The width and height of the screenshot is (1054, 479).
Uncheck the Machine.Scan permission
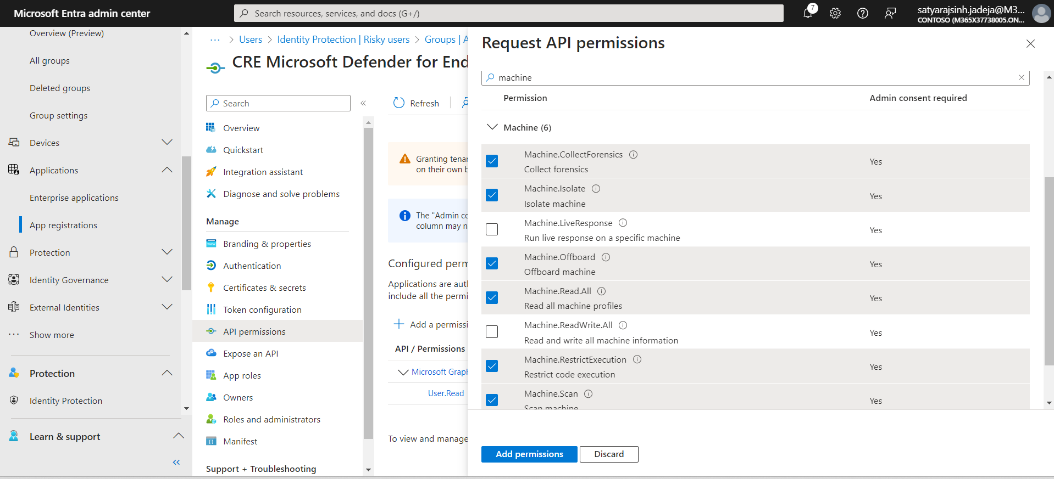(x=492, y=400)
